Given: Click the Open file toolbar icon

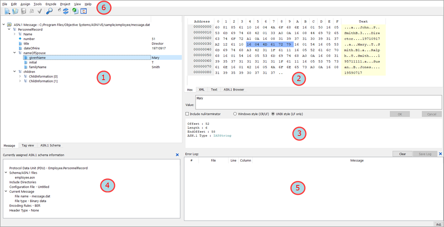Looking at the screenshot, I should click(x=15, y=11).
